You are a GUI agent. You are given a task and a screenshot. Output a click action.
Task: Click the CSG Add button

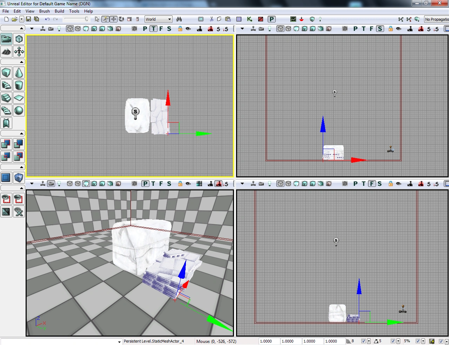point(6,144)
